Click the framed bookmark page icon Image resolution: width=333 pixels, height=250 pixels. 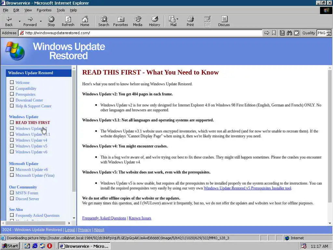282,33
